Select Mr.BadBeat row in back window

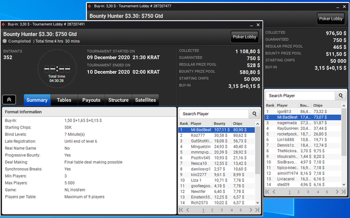click(302, 117)
